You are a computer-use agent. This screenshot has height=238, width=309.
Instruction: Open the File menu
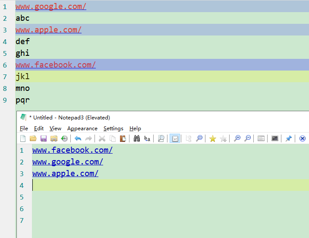coord(24,129)
